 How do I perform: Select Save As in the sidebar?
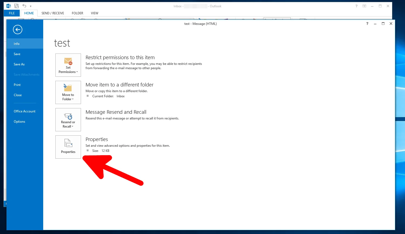[x=19, y=64]
